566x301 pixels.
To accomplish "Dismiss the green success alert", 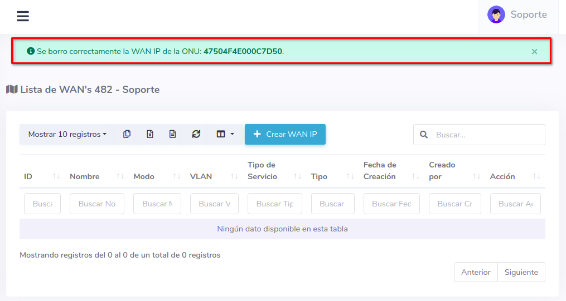I will (534, 52).
